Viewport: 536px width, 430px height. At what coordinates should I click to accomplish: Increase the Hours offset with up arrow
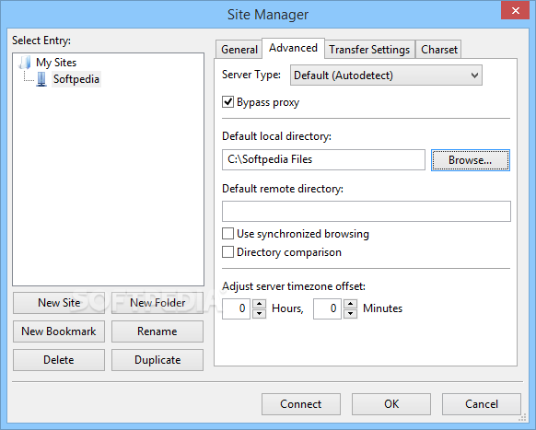pos(260,304)
